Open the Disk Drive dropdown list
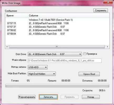 tap(55, 54)
